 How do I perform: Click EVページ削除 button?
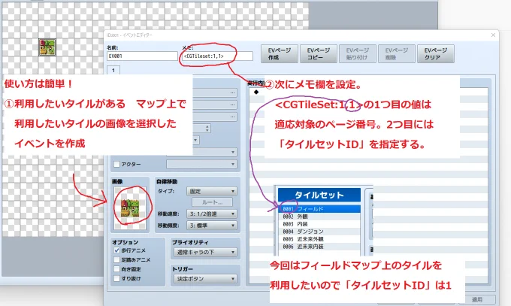(397, 54)
